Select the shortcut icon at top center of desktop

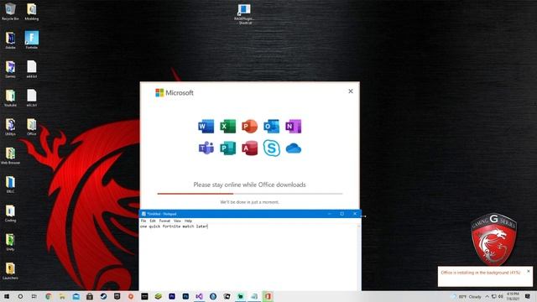(x=244, y=13)
